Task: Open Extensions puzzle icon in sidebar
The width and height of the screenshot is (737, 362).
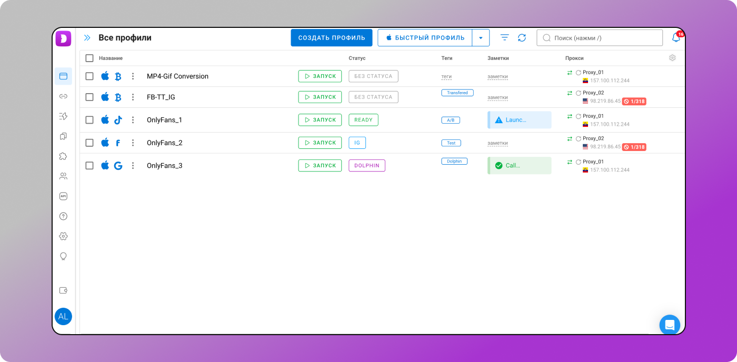Action: tap(63, 156)
